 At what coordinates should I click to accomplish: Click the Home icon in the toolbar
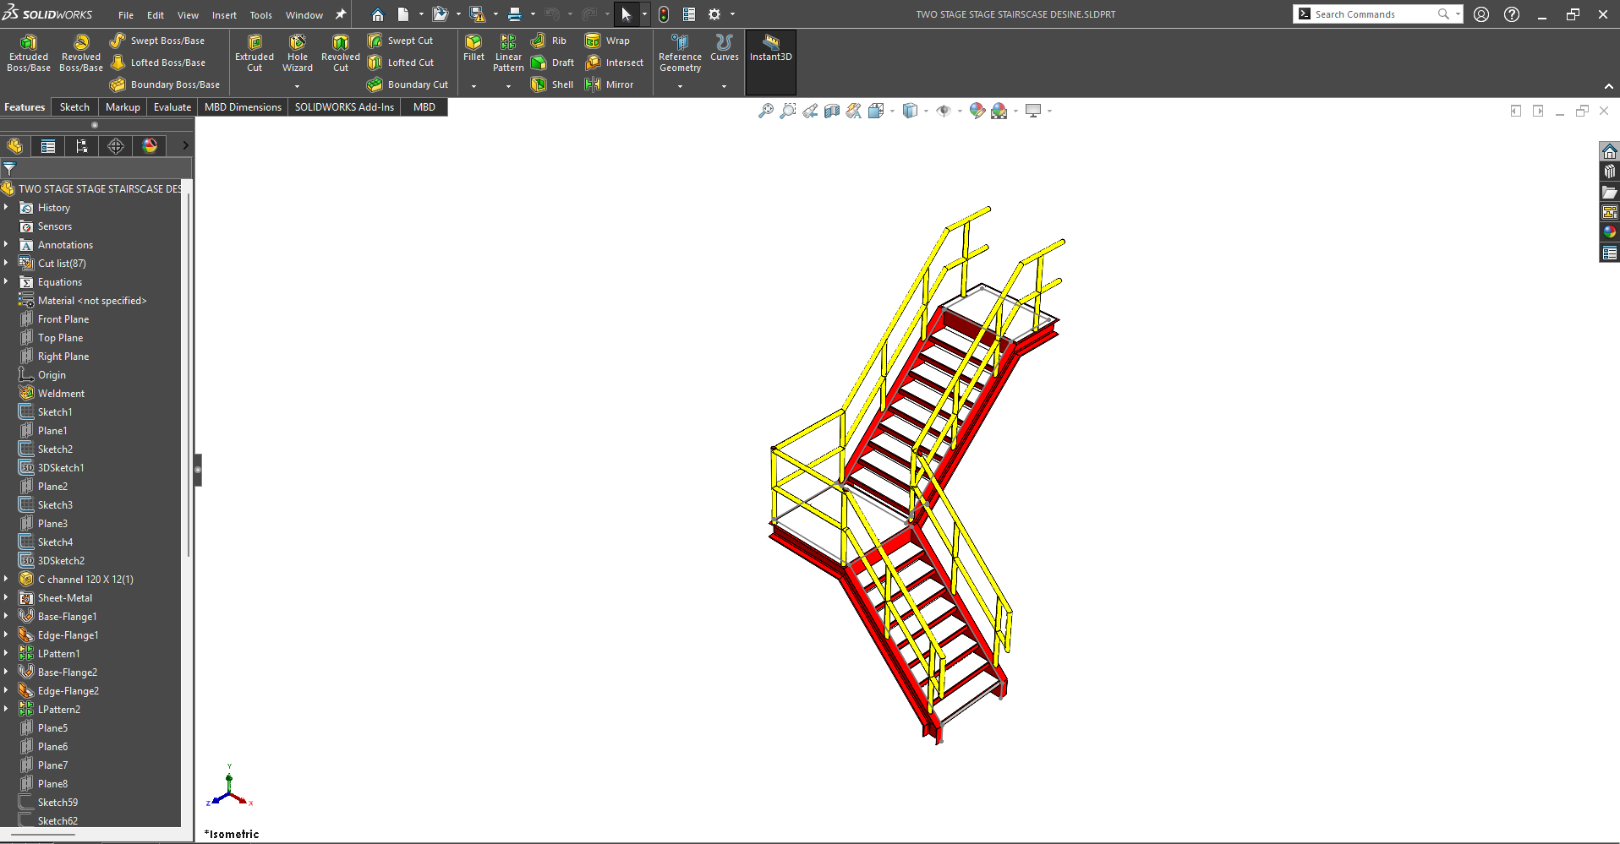pos(377,14)
